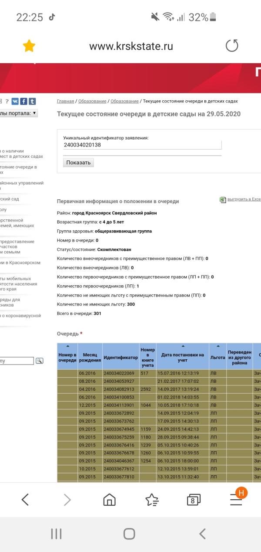Open the bookmarks list star icon
Screen dimensions: 261x552
coord(152,500)
